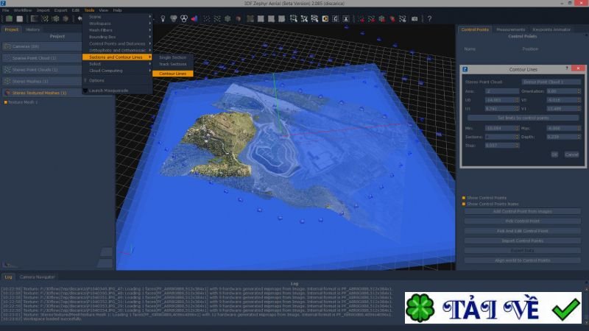
Task: Confirm the Contour Lines dialog with OK
Action: pyautogui.click(x=554, y=154)
